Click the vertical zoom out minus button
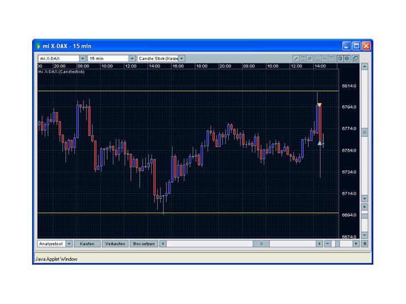 coord(364,235)
